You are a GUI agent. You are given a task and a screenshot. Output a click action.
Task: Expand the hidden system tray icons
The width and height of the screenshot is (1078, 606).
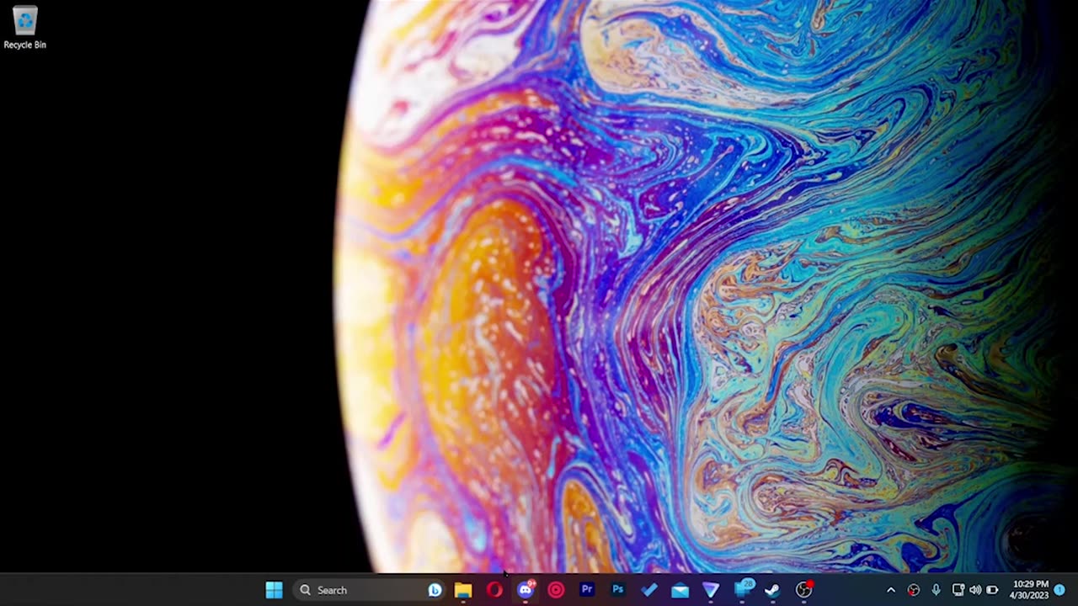pos(891,590)
